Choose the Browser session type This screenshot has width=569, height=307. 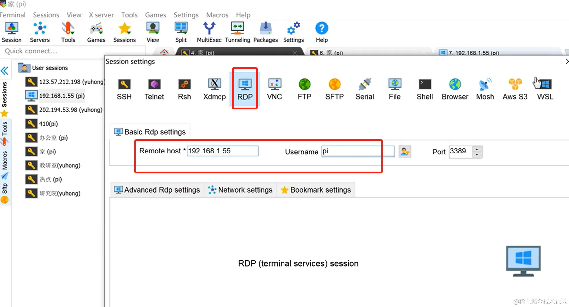455,89
